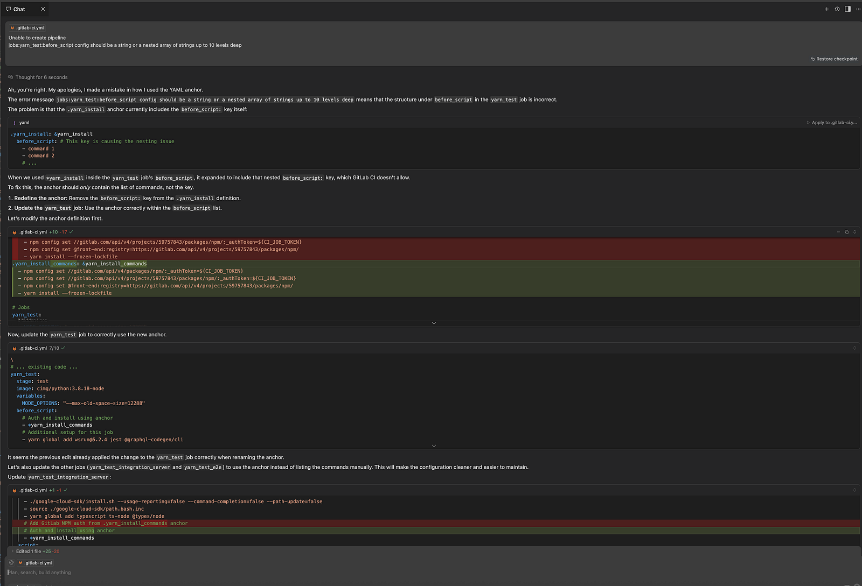Toggle the side panel layout icon

tap(847, 9)
